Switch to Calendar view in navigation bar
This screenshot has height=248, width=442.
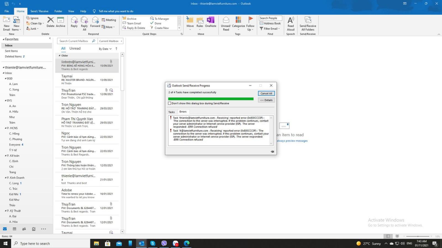tap(14, 229)
